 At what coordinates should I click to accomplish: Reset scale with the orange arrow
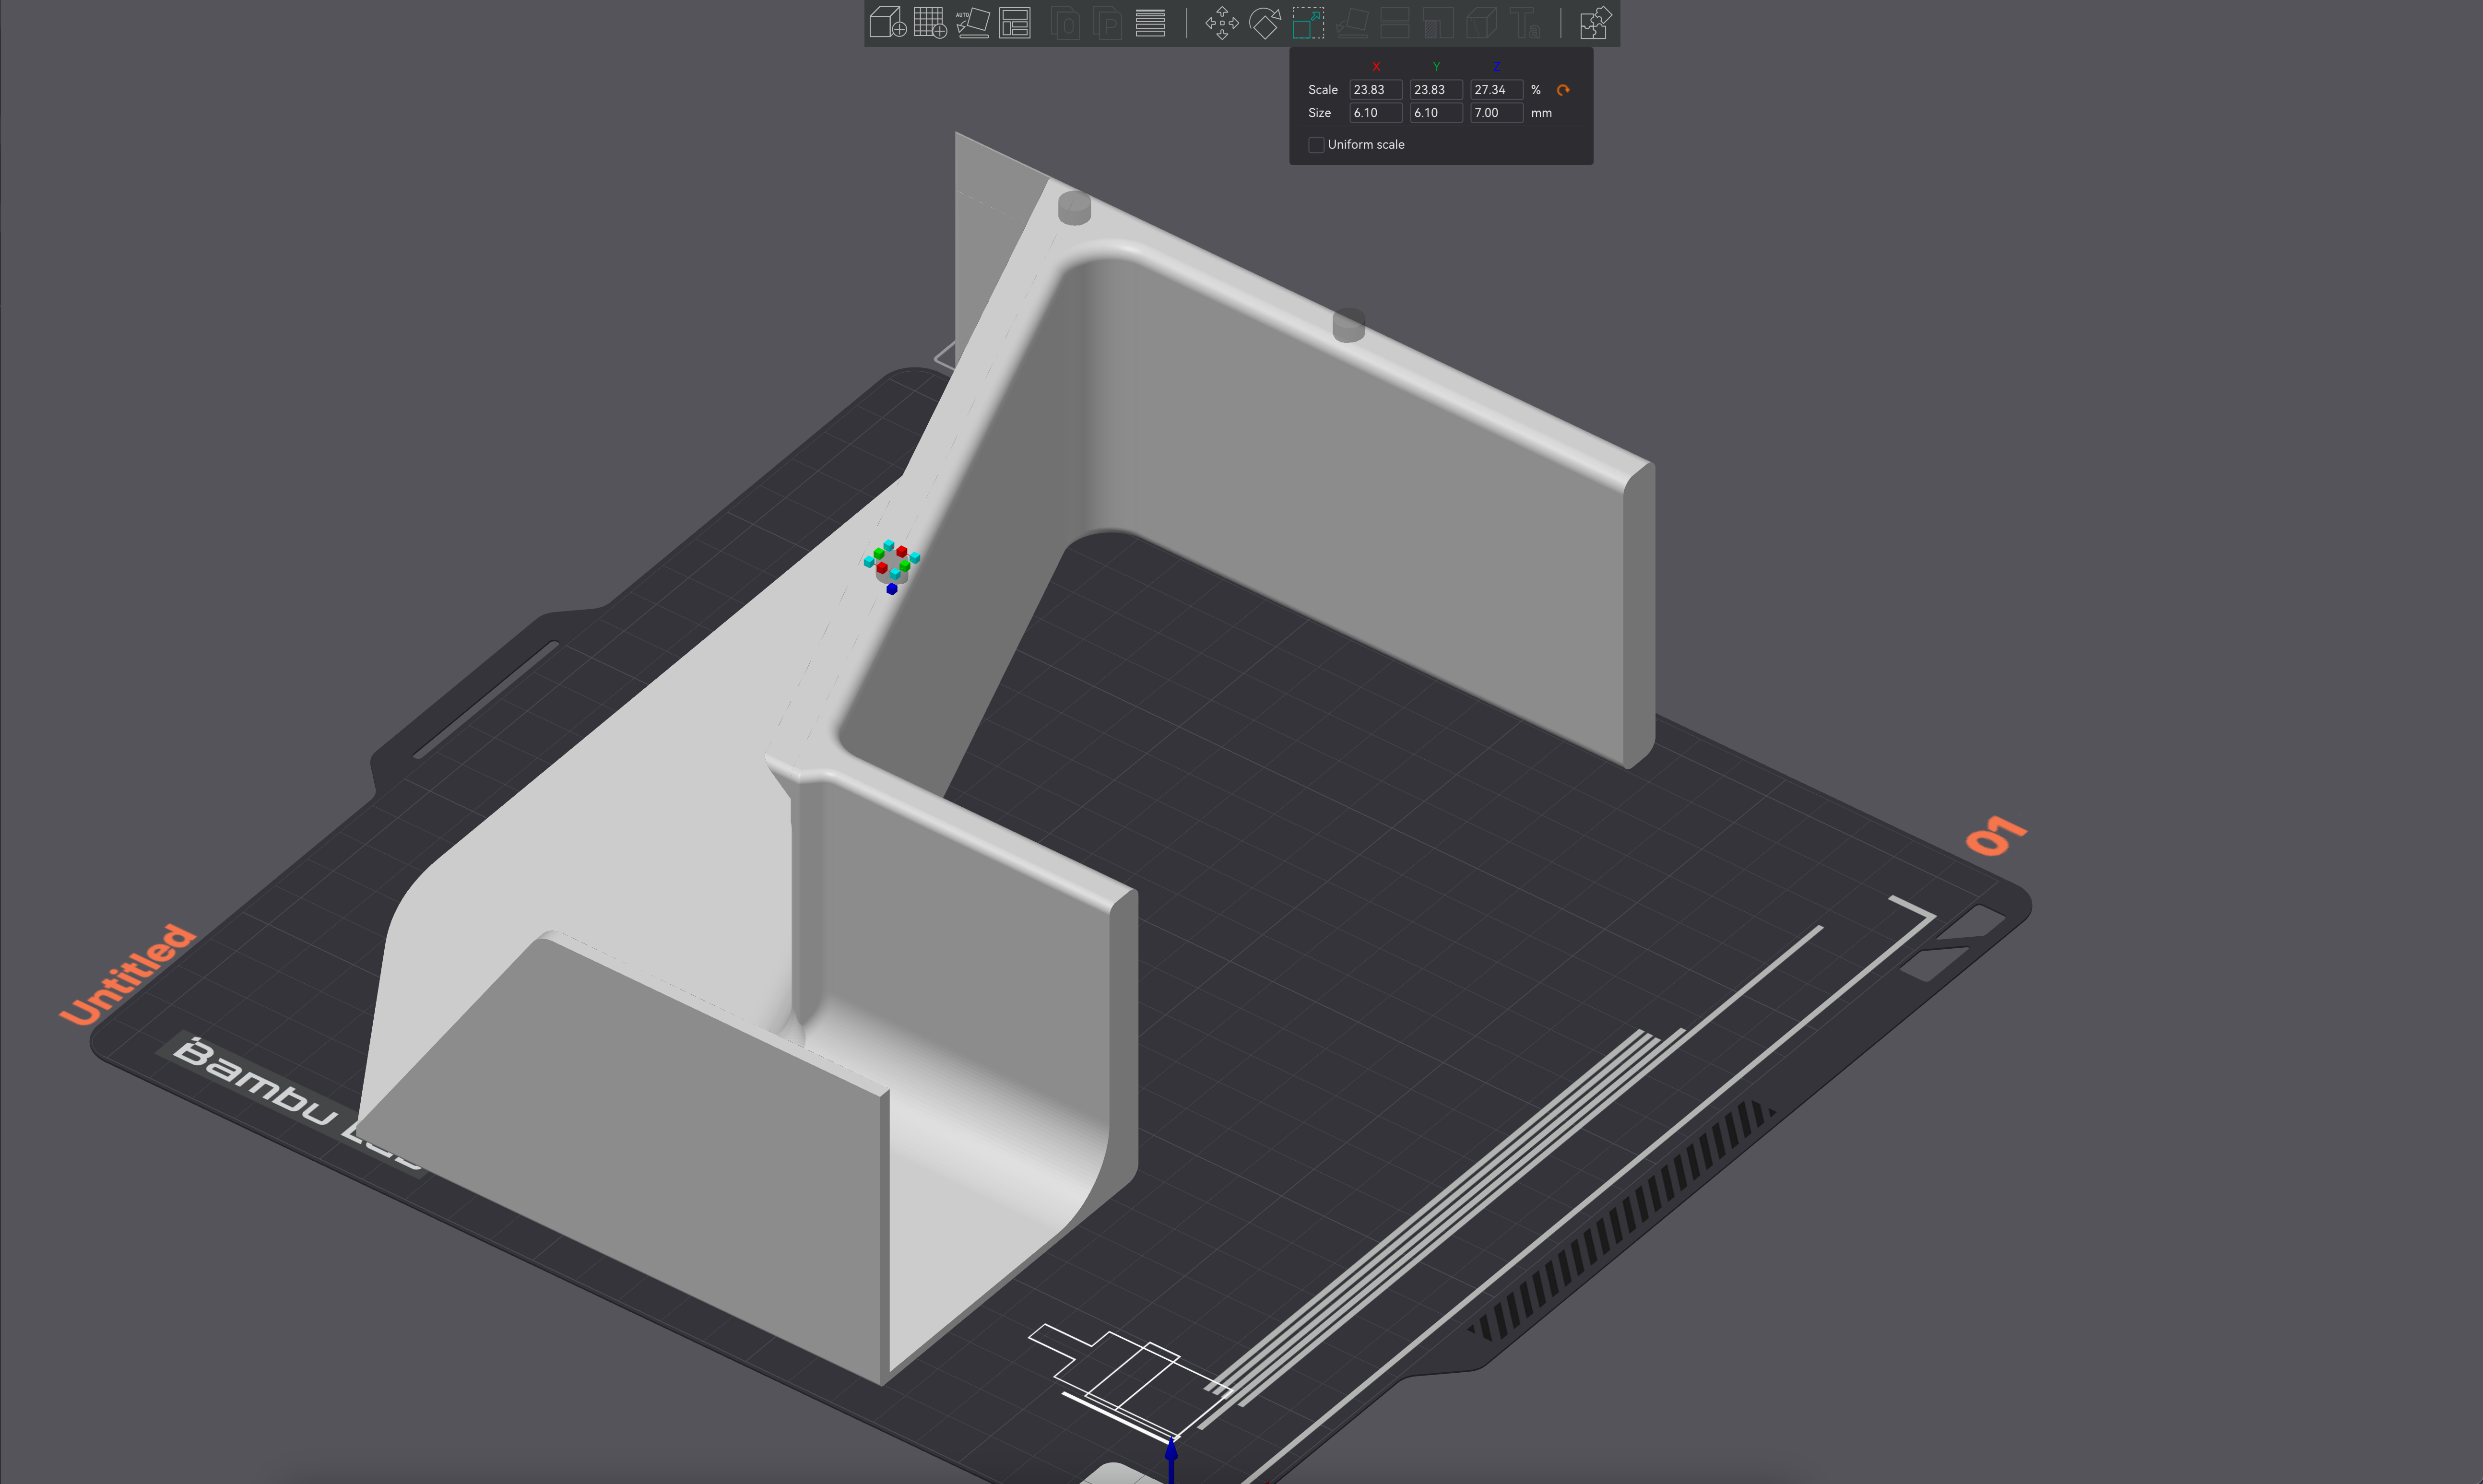pyautogui.click(x=1563, y=90)
